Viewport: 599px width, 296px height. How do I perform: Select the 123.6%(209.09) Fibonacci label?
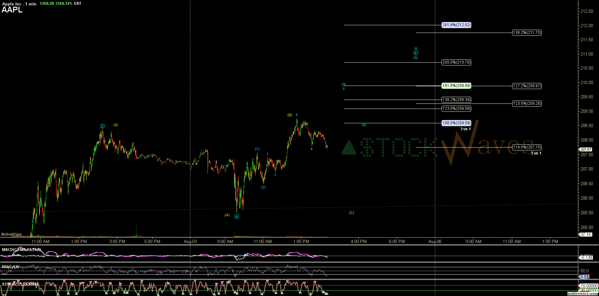(456, 109)
